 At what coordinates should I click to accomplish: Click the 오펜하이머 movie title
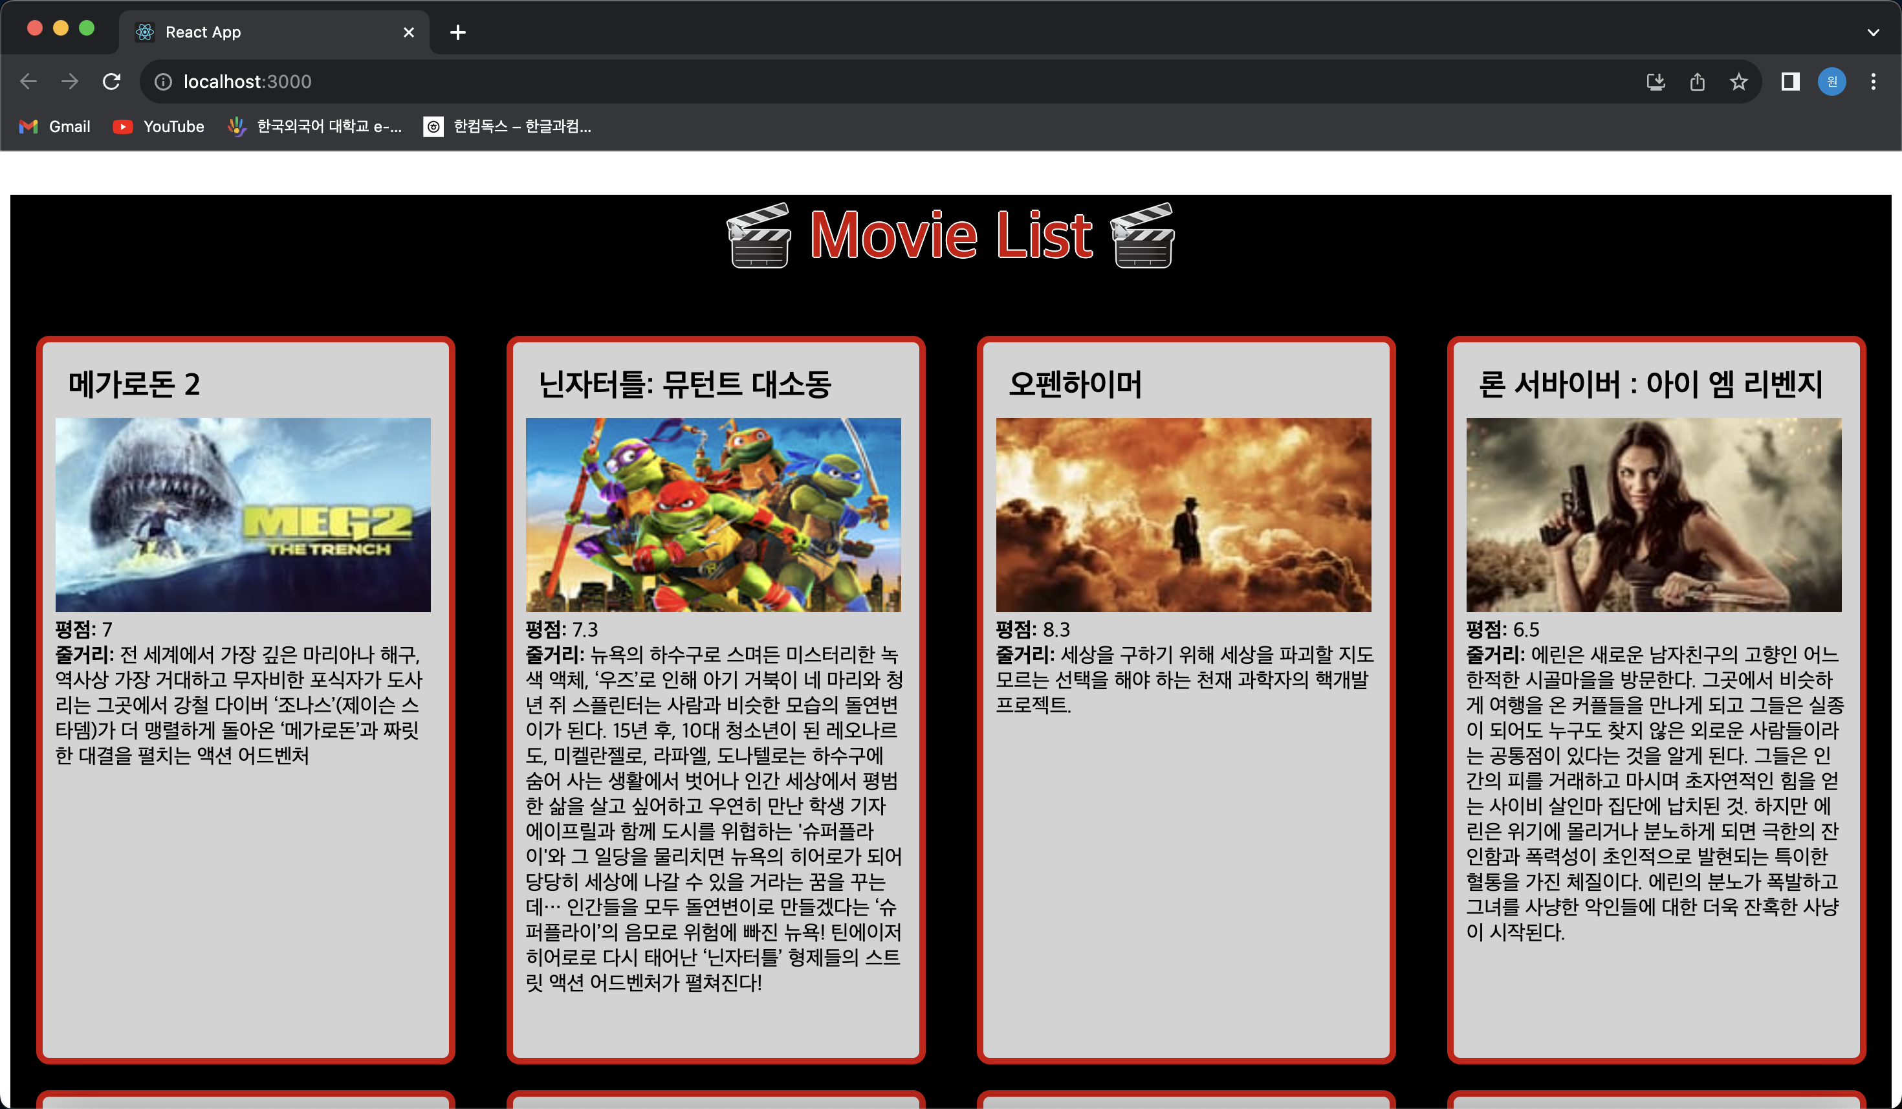pos(1075,384)
